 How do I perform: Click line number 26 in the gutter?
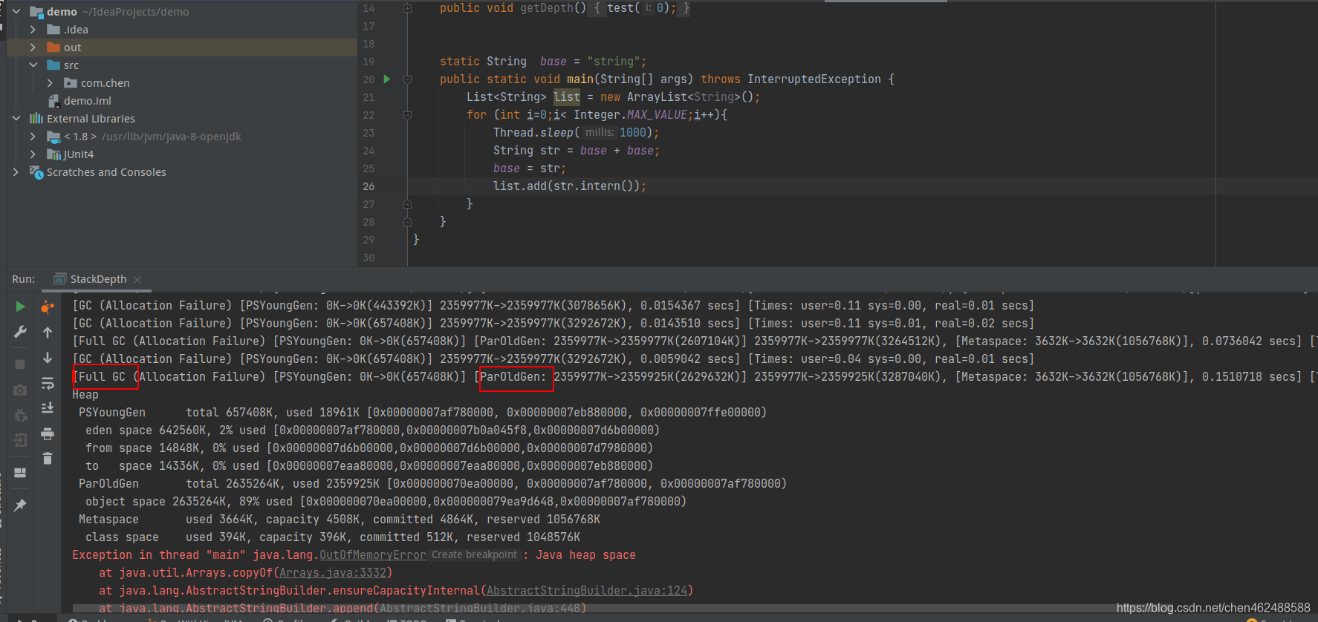(369, 186)
